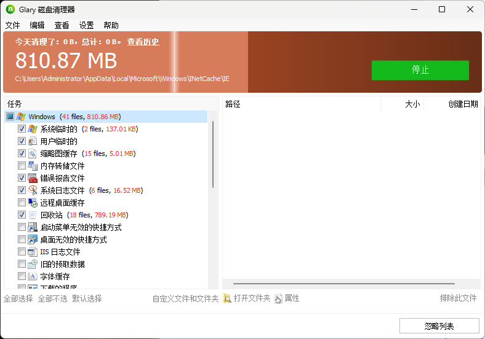Viewport: 485px width, 339px height.
Task: Click the 系统日志文件 icon
Action: point(33,190)
